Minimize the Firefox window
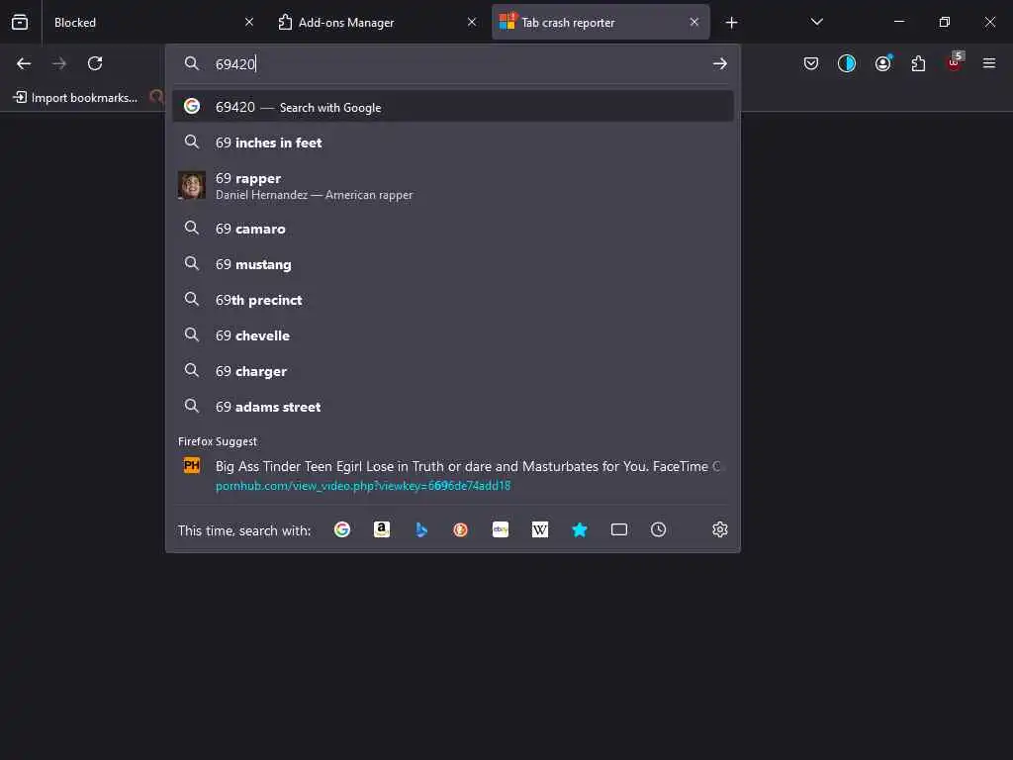 [x=898, y=22]
